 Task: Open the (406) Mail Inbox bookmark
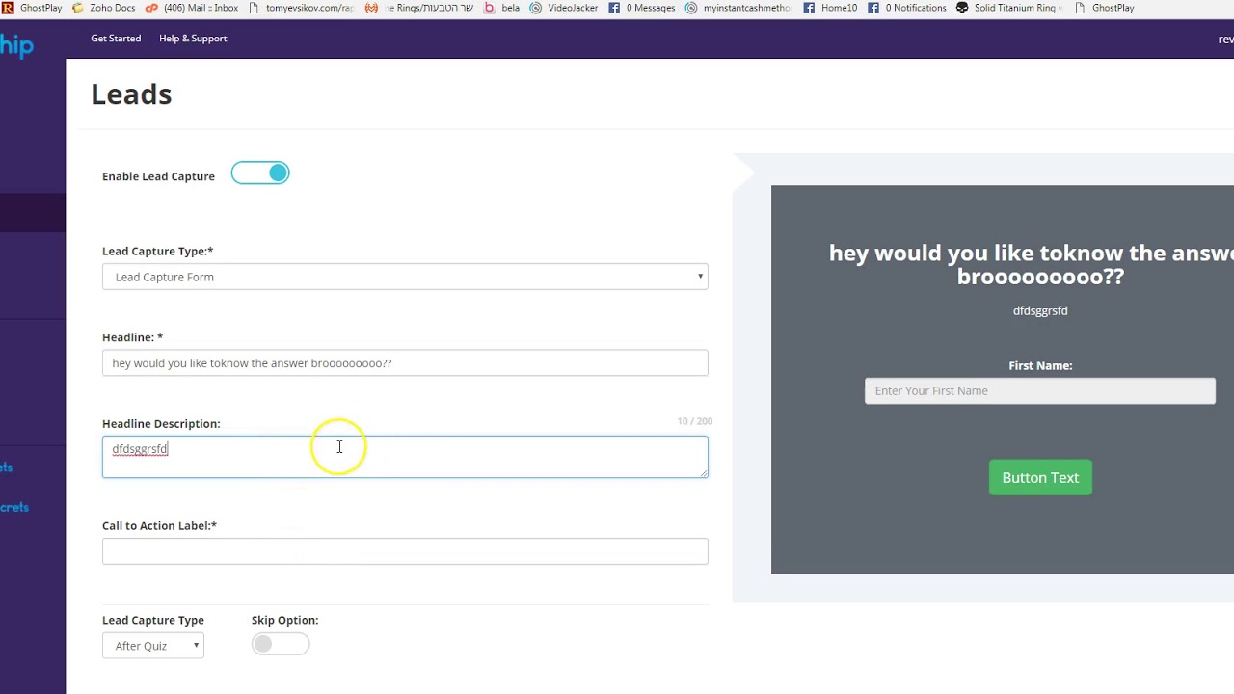(192, 8)
